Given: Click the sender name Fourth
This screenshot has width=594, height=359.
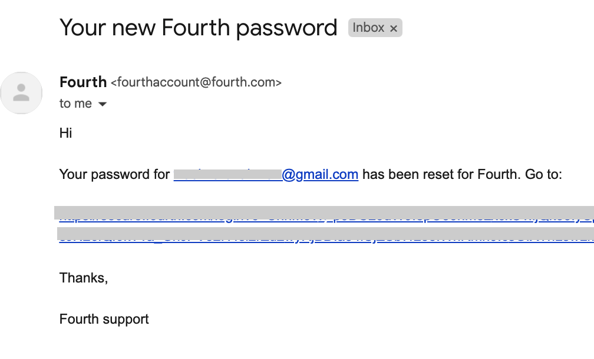Looking at the screenshot, I should [83, 82].
